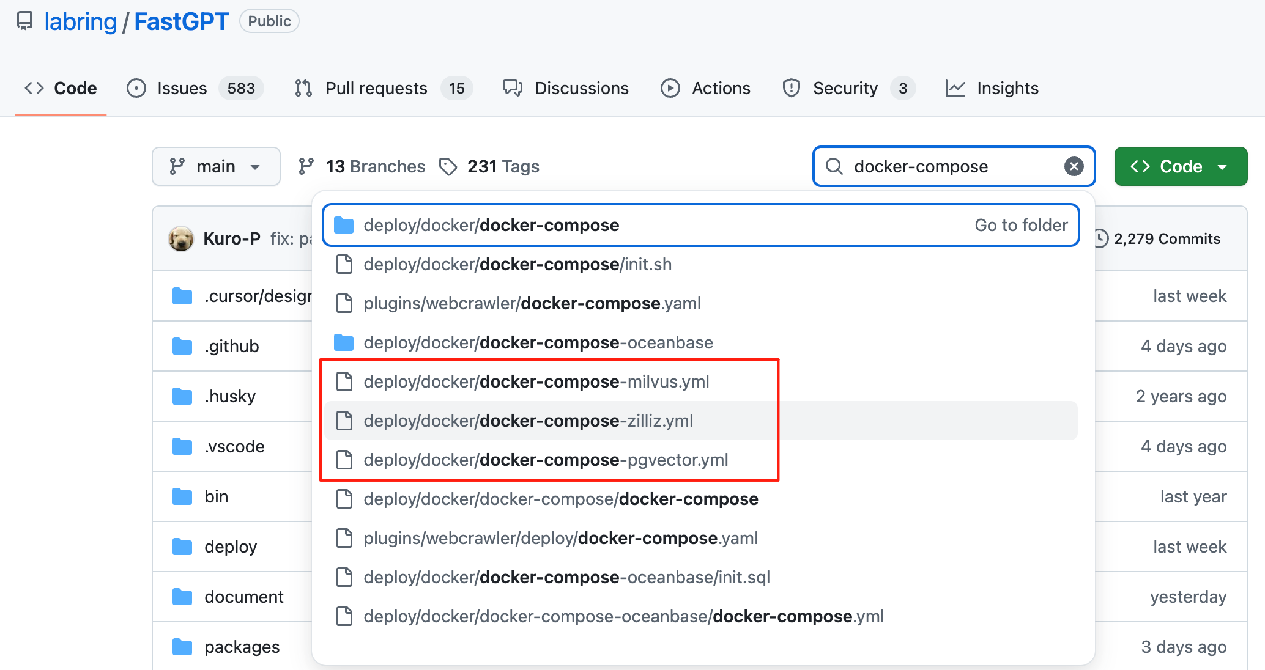Expand the main branch selector dropdown

(x=216, y=166)
